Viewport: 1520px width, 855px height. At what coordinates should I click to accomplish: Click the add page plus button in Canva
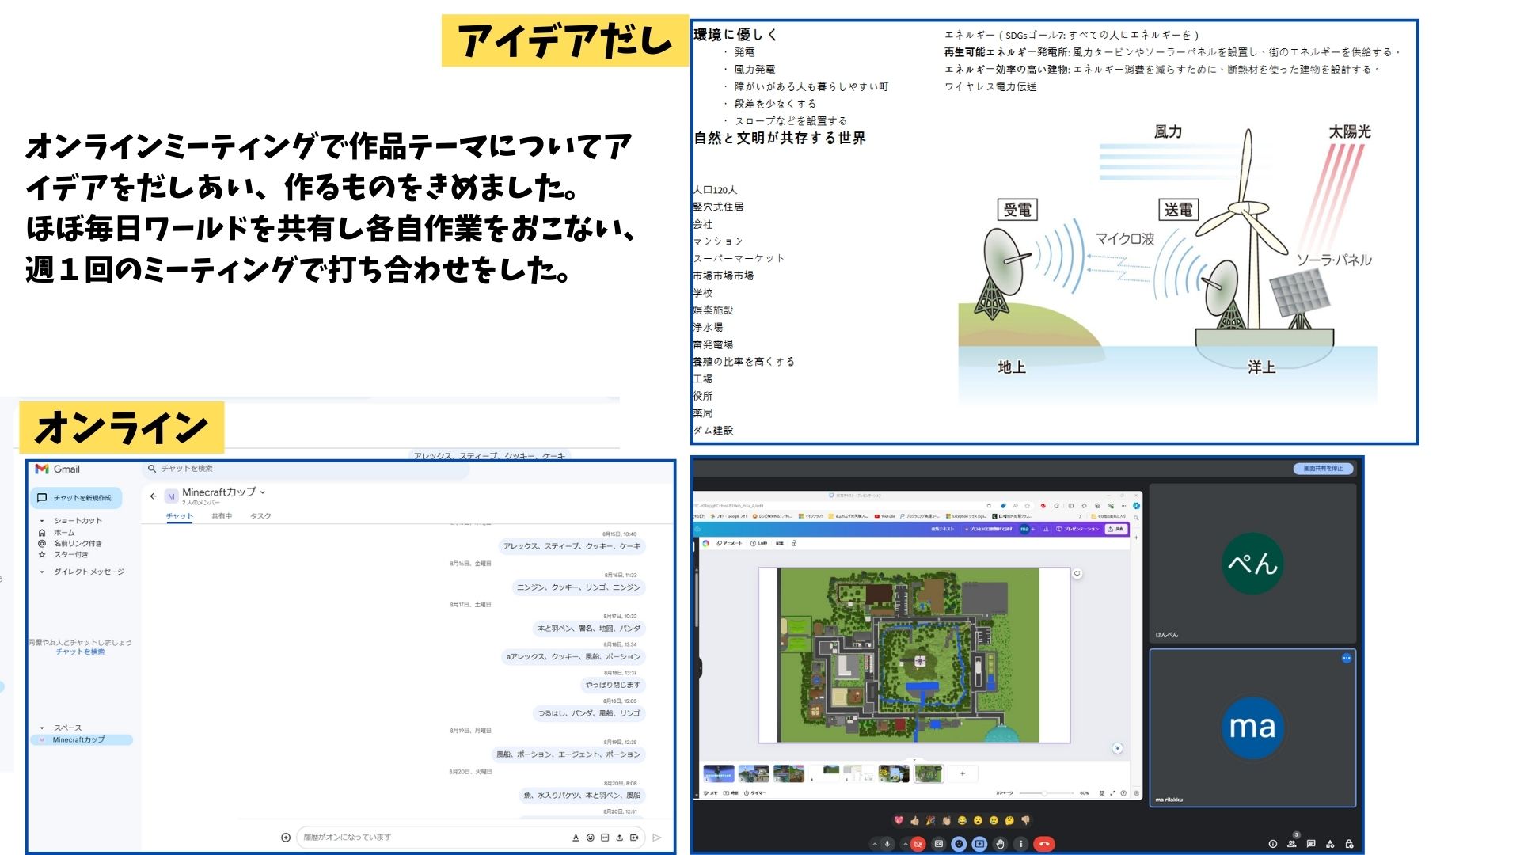click(963, 773)
